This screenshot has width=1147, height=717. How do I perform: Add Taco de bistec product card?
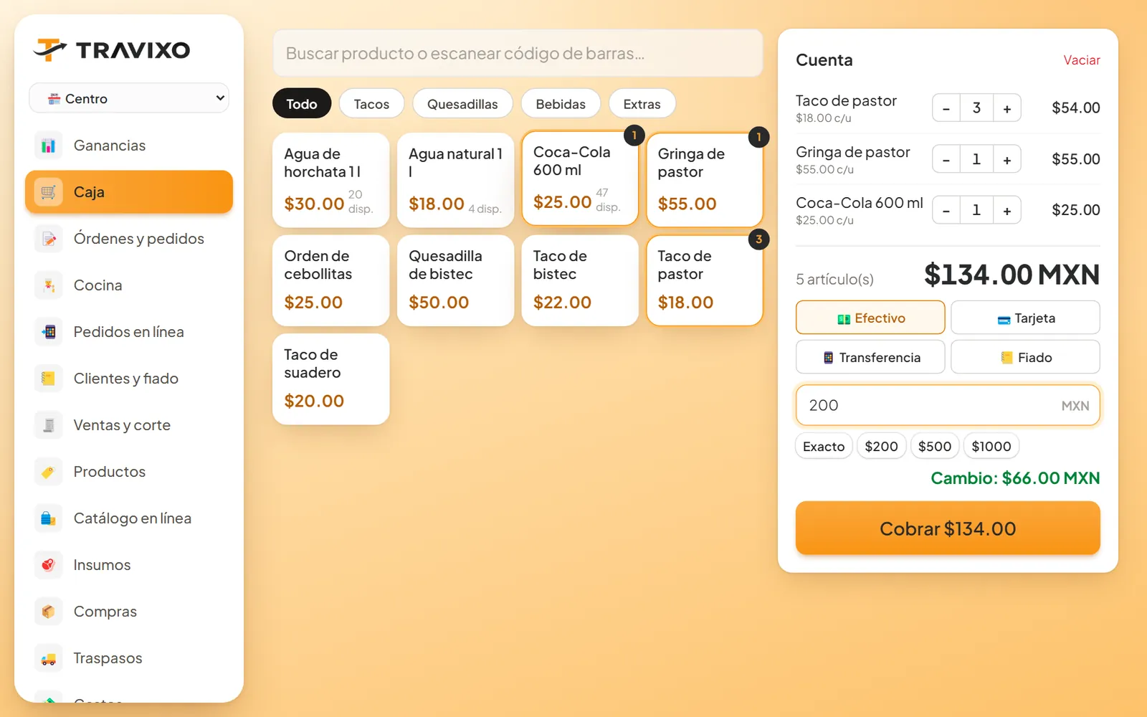point(580,280)
